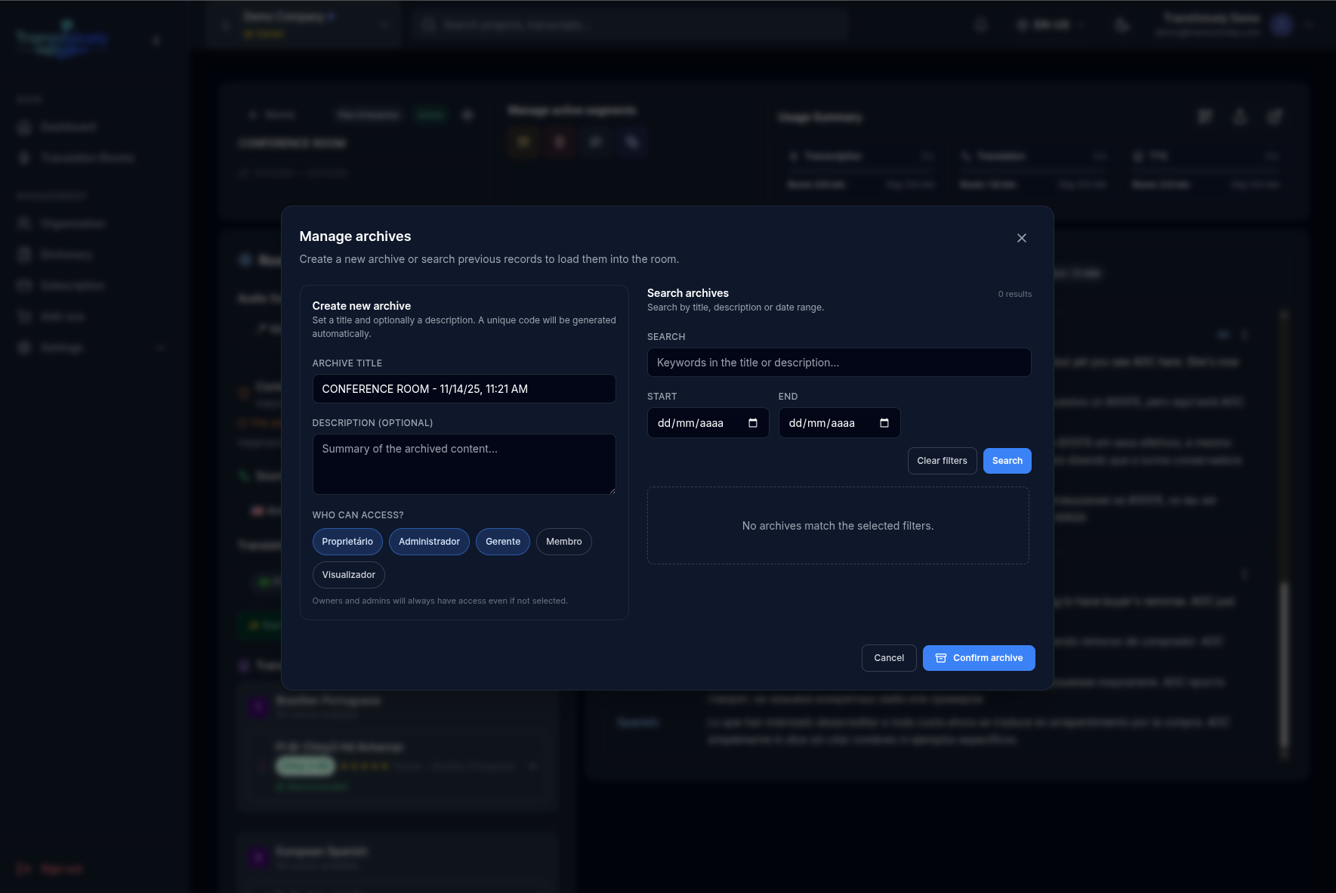Enable Membro access chip
1336x893 pixels.
[x=564, y=542]
